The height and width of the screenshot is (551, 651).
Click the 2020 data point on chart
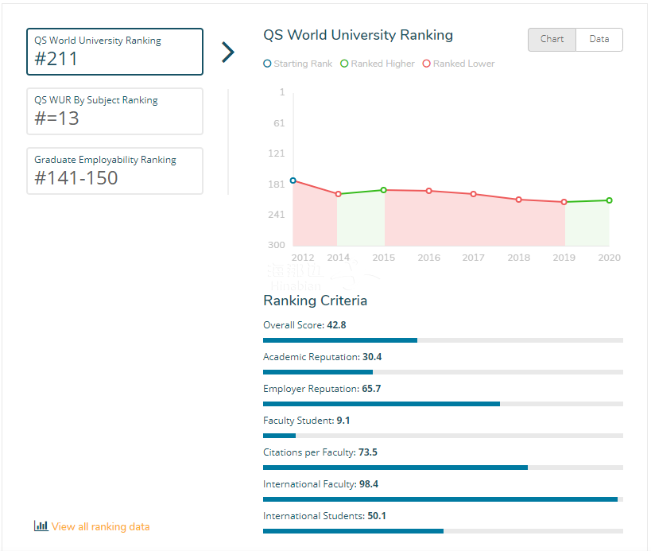click(609, 200)
